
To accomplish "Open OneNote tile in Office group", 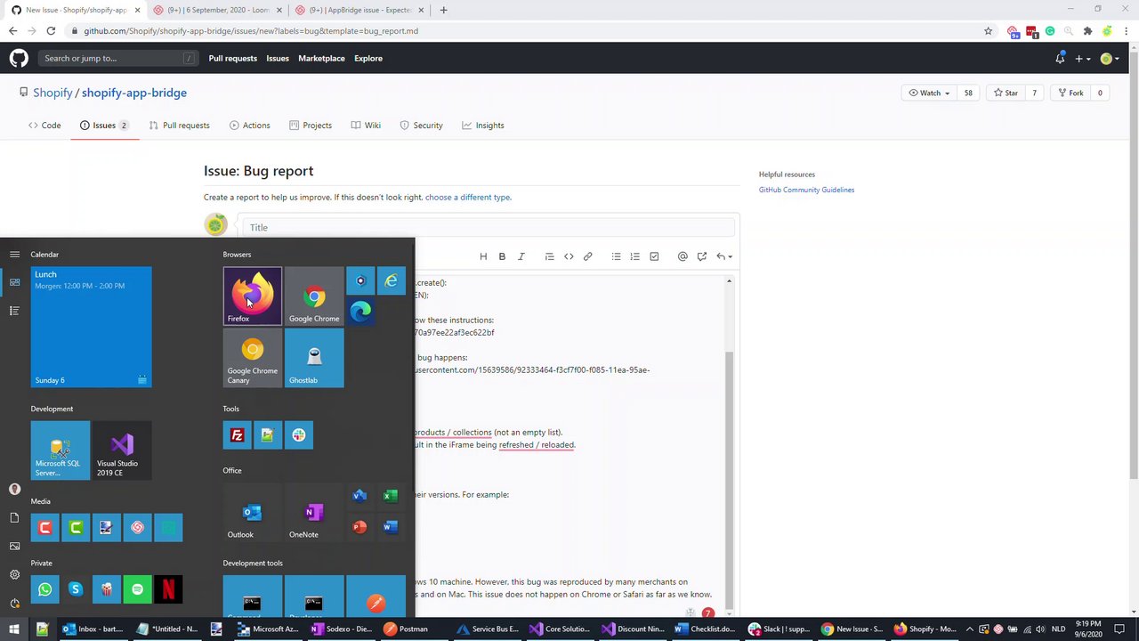I will pyautogui.click(x=314, y=512).
